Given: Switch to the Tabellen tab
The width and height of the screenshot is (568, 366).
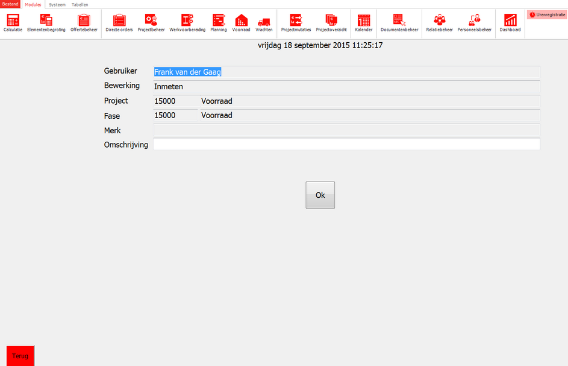Looking at the screenshot, I should (x=80, y=5).
